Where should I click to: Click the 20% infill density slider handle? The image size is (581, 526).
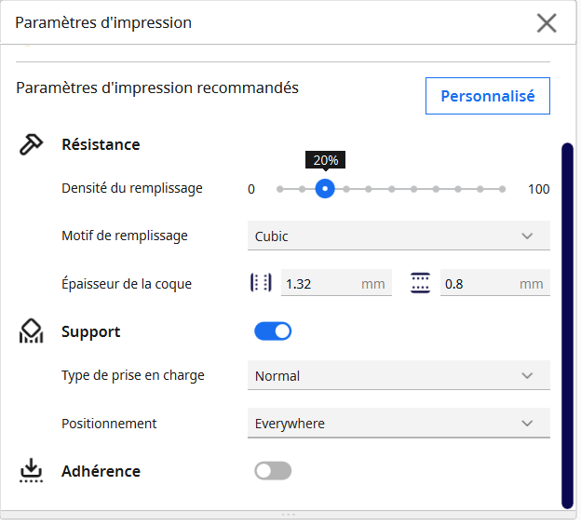point(324,189)
